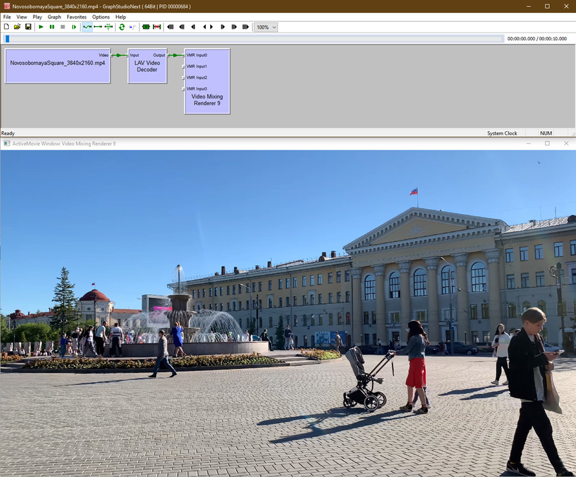Viewport: 576px width, 477px height.
Task: Save the graph using the floppy disk icon
Action: 28,27
